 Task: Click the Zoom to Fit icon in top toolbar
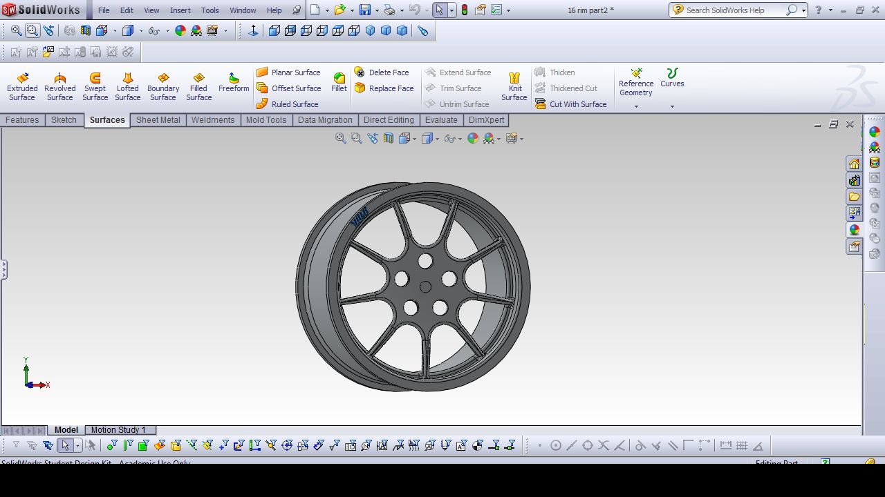17,30
